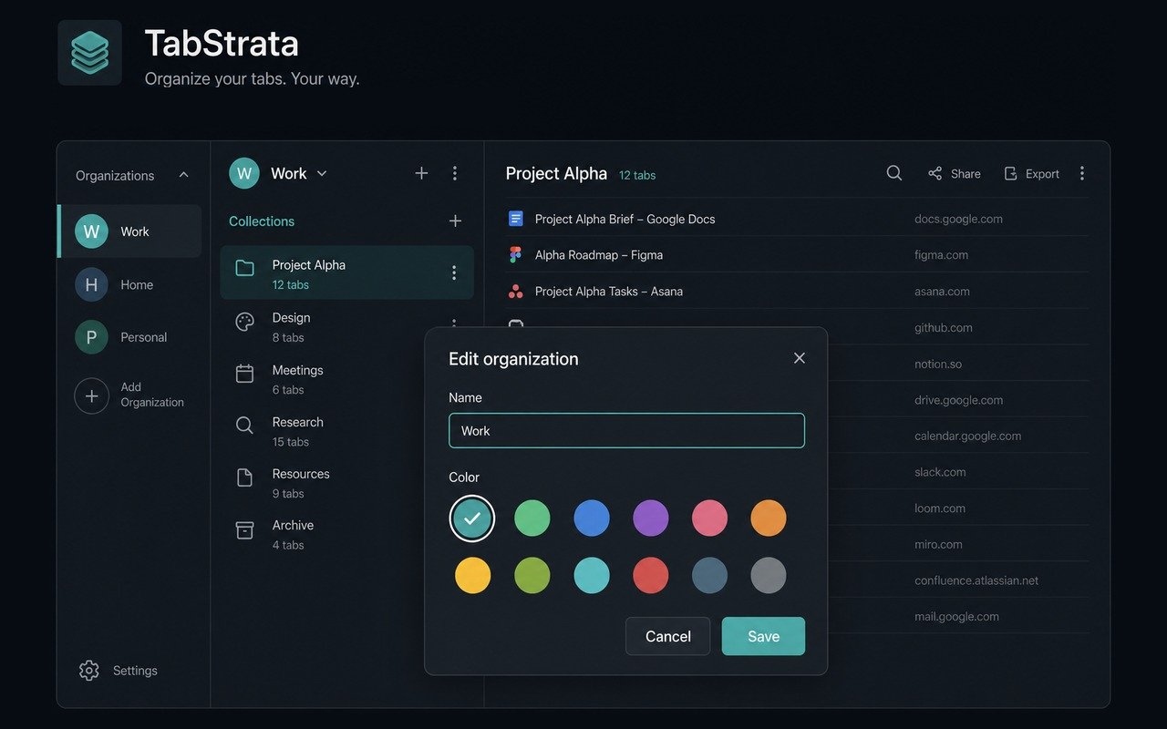The image size is (1167, 729).
Task: Choose the gray color swatch
Action: pyautogui.click(x=769, y=576)
